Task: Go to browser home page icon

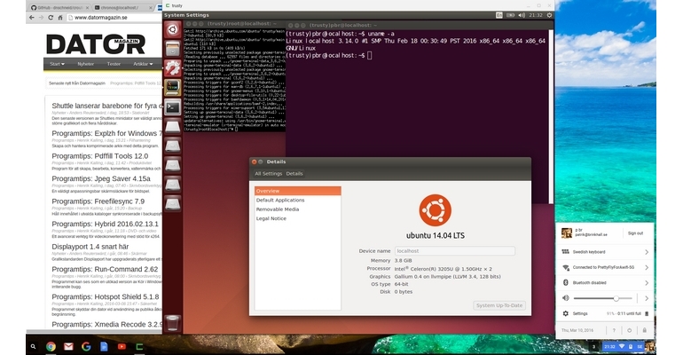Action: pos(60,18)
